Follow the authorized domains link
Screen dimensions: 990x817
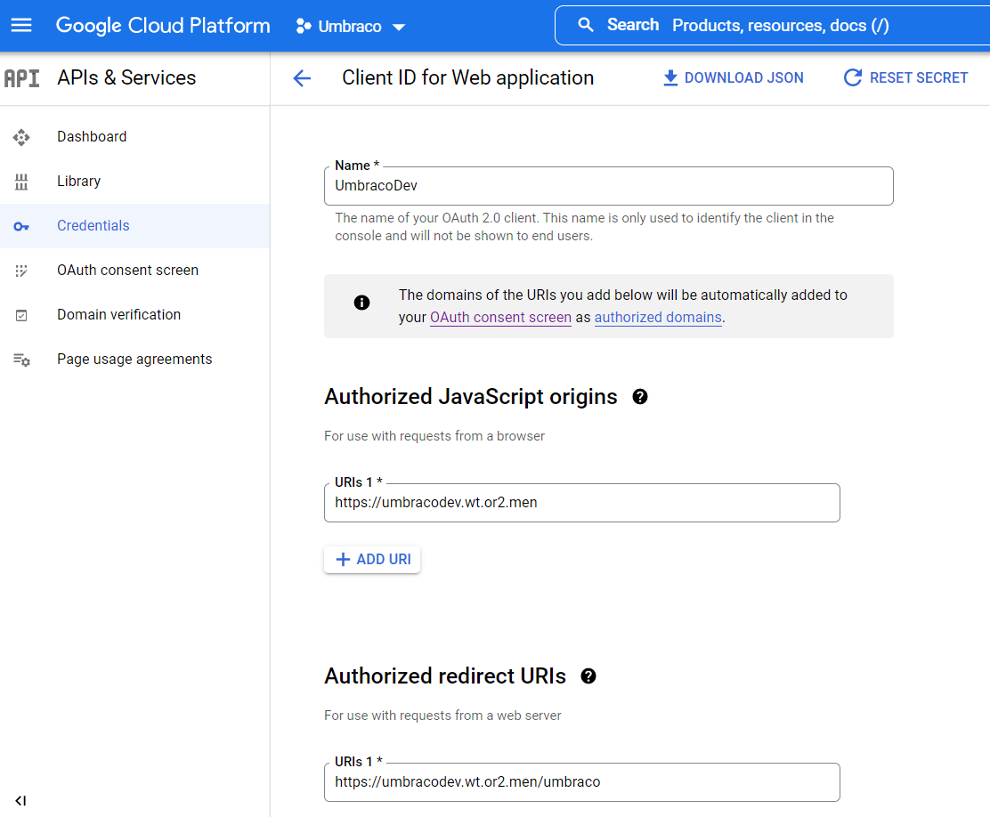(658, 318)
